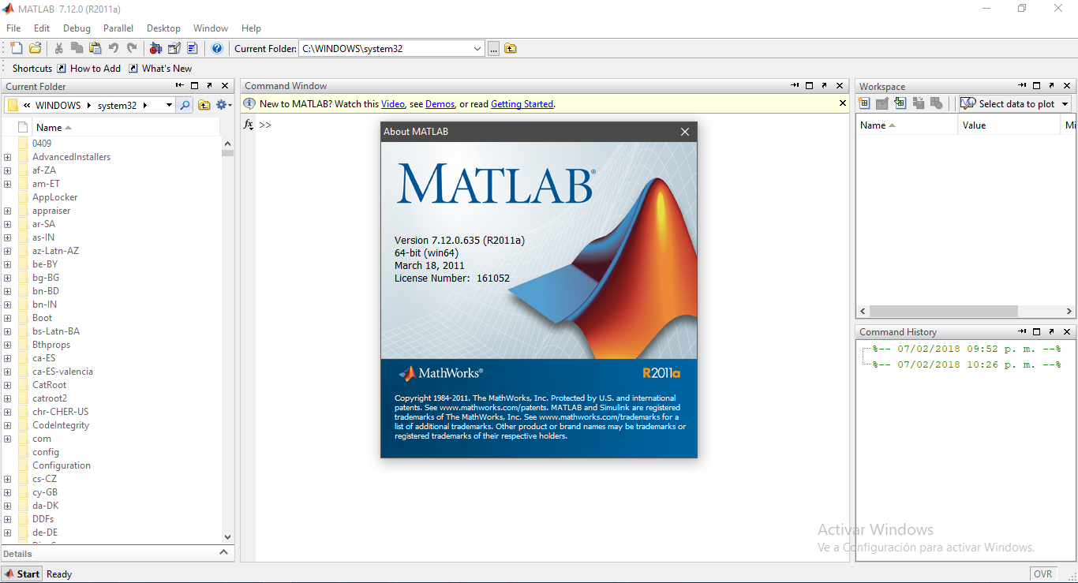This screenshot has height=583, width=1078.
Task: Open the Profiler toolbar icon
Action: click(192, 47)
